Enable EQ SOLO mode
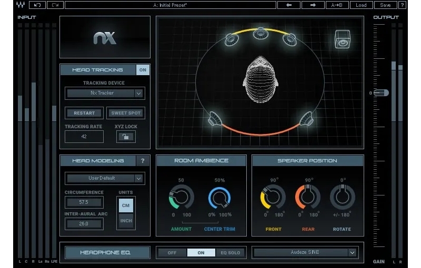421x268 pixels. tap(230, 253)
